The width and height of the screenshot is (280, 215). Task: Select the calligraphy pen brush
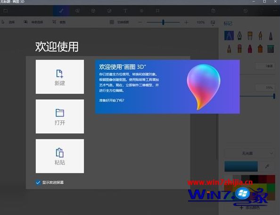pos(239,35)
